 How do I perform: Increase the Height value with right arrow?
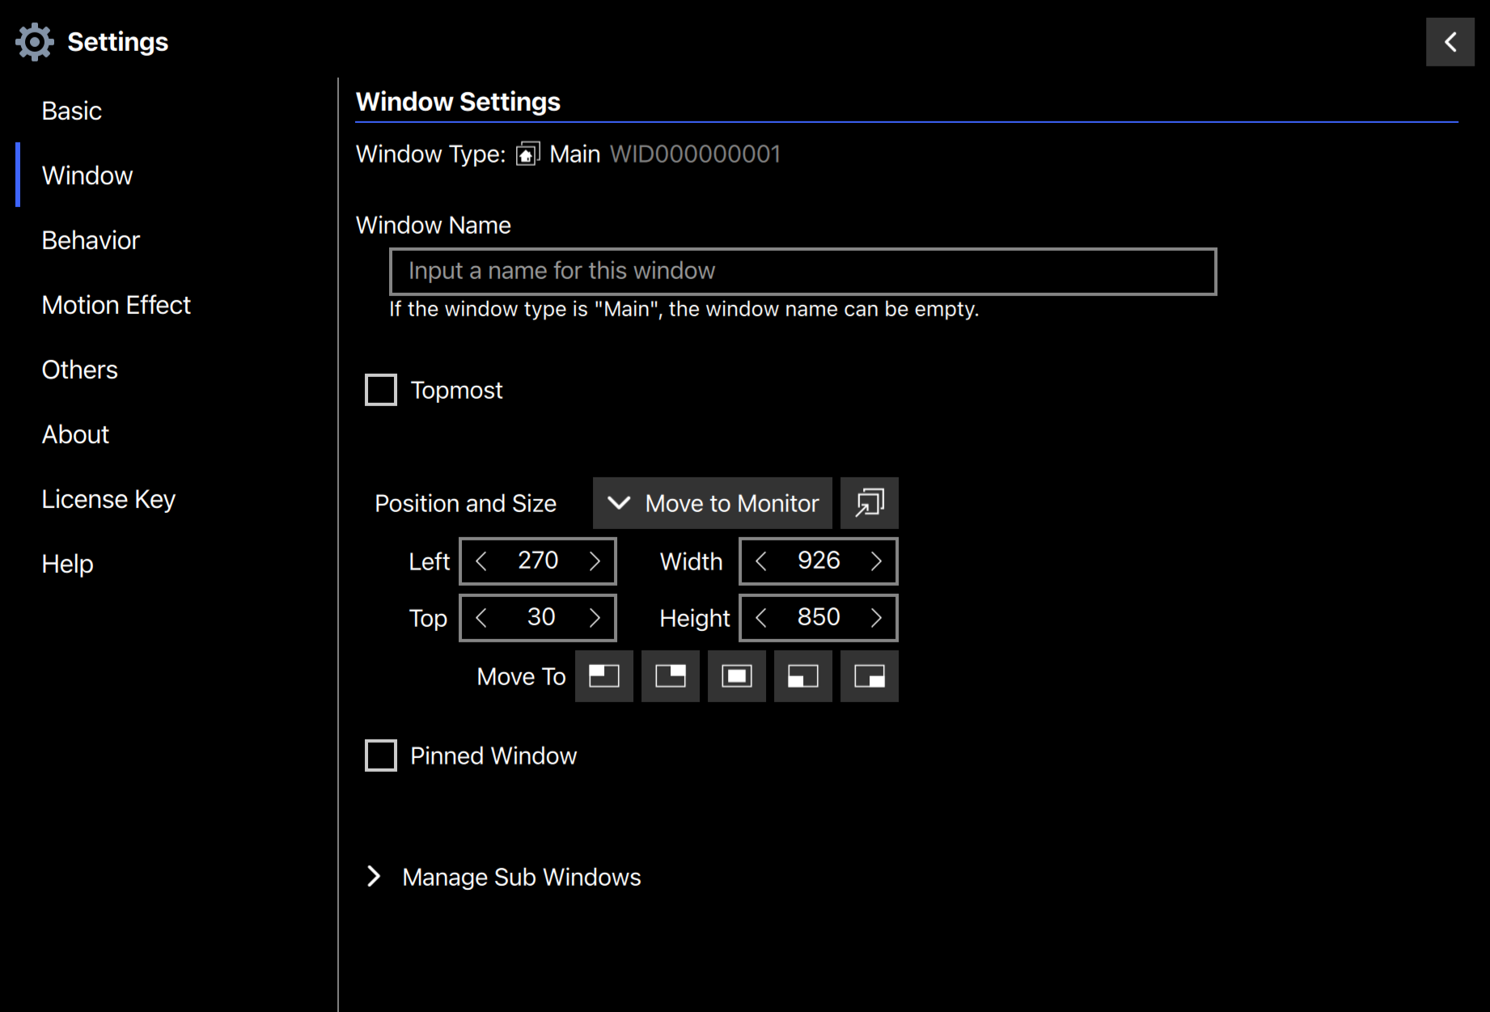pyautogui.click(x=876, y=618)
